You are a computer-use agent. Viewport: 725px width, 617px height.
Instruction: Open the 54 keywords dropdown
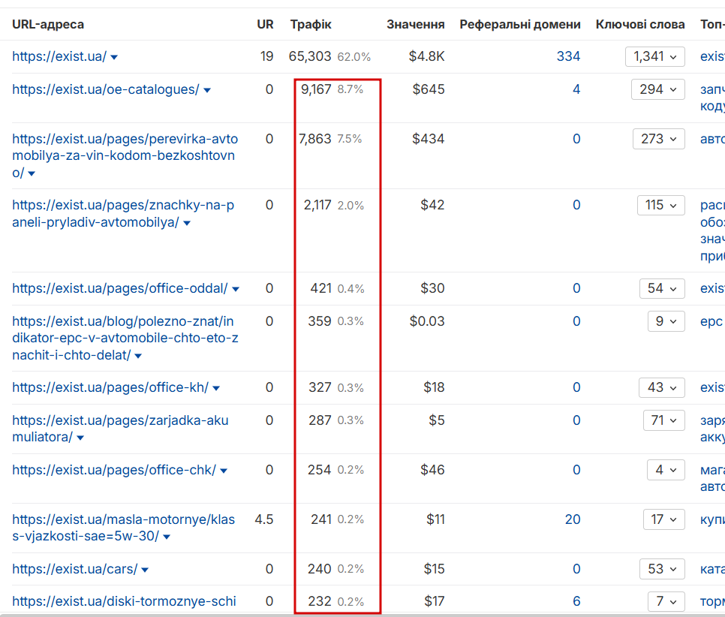[662, 288]
